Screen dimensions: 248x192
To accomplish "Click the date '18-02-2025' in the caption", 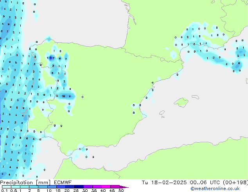I will (x=169, y=183).
